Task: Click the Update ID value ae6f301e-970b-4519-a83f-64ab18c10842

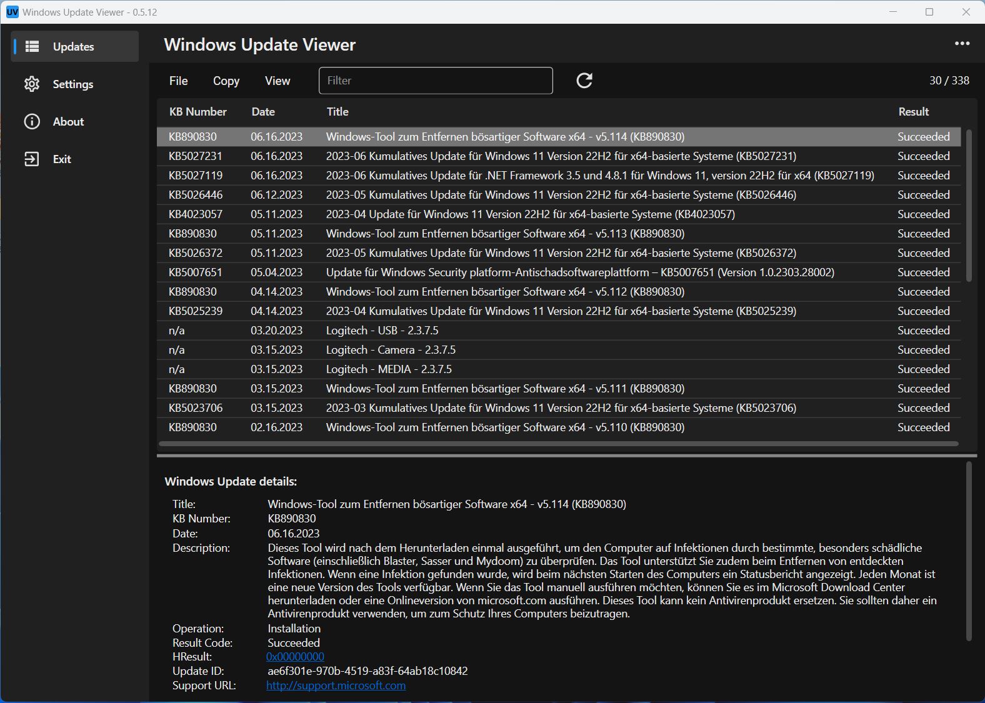Action: point(367,671)
